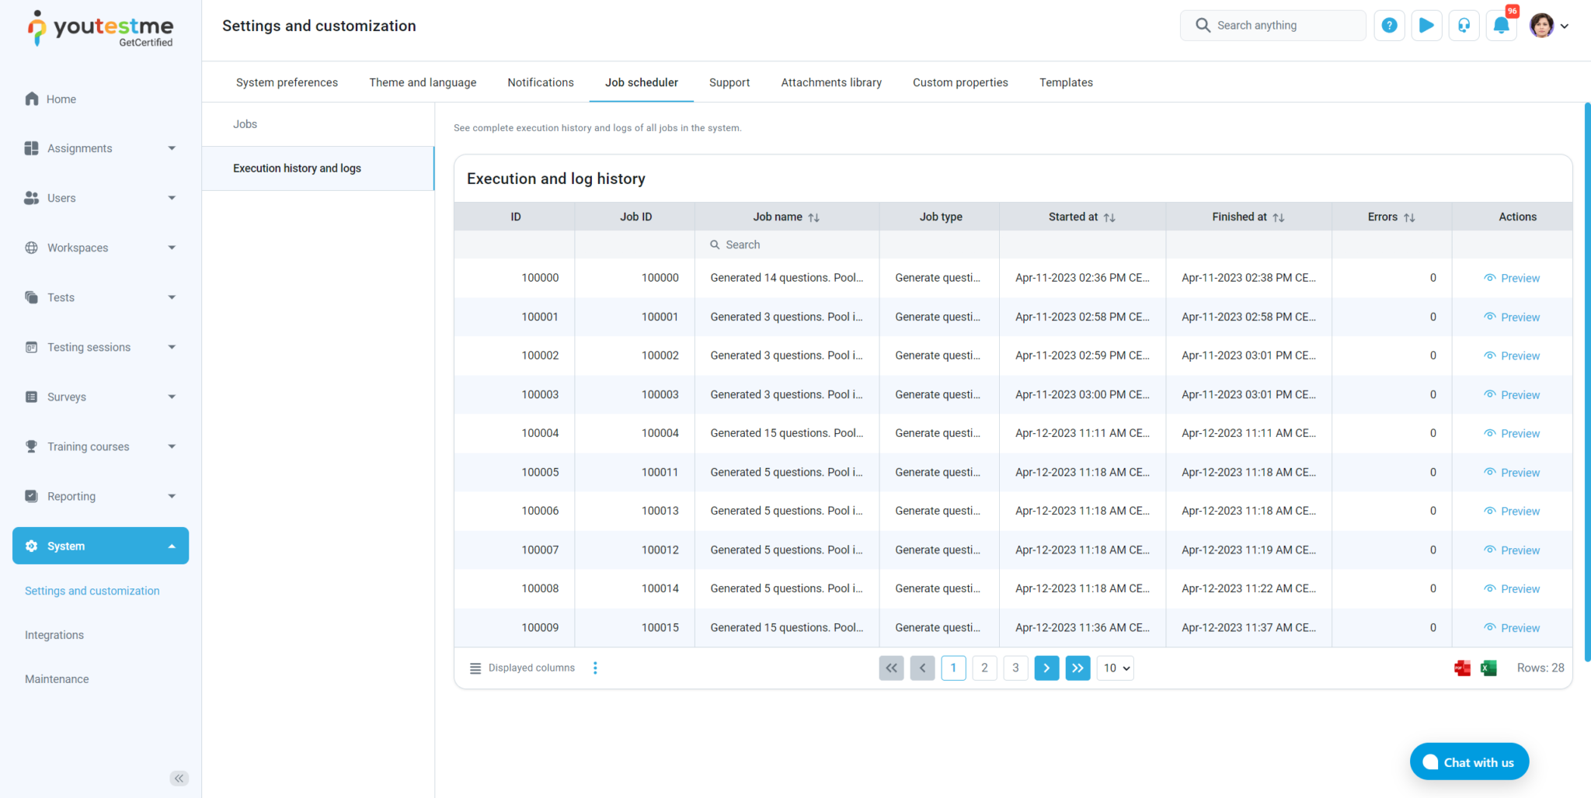This screenshot has height=798, width=1591.
Task: Open the rows-per-page dropdown
Action: pyautogui.click(x=1115, y=668)
